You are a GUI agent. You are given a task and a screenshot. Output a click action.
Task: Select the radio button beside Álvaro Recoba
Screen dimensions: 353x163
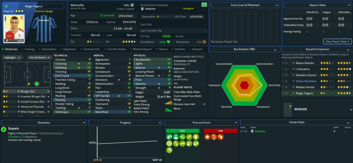(x=284, y=64)
